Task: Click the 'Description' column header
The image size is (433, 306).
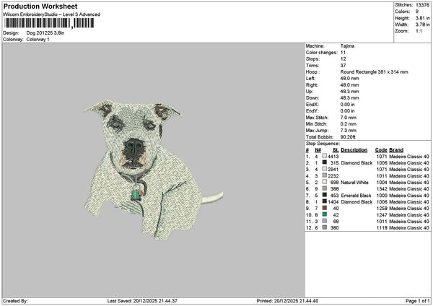Action: 354,150
